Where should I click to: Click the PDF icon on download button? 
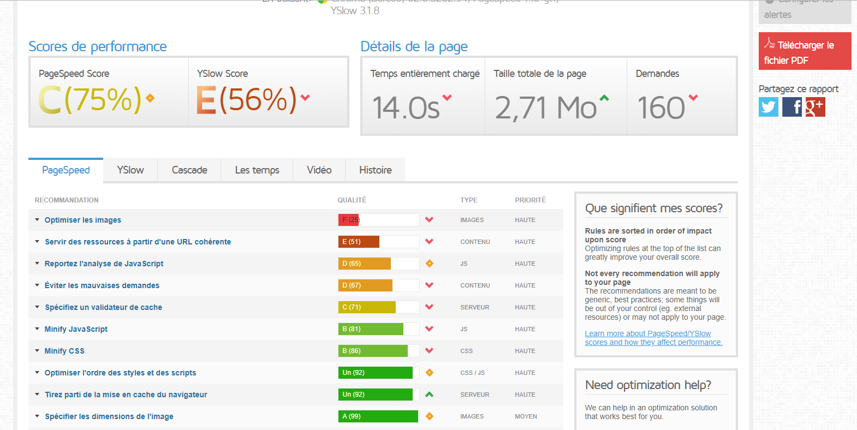pos(770,43)
